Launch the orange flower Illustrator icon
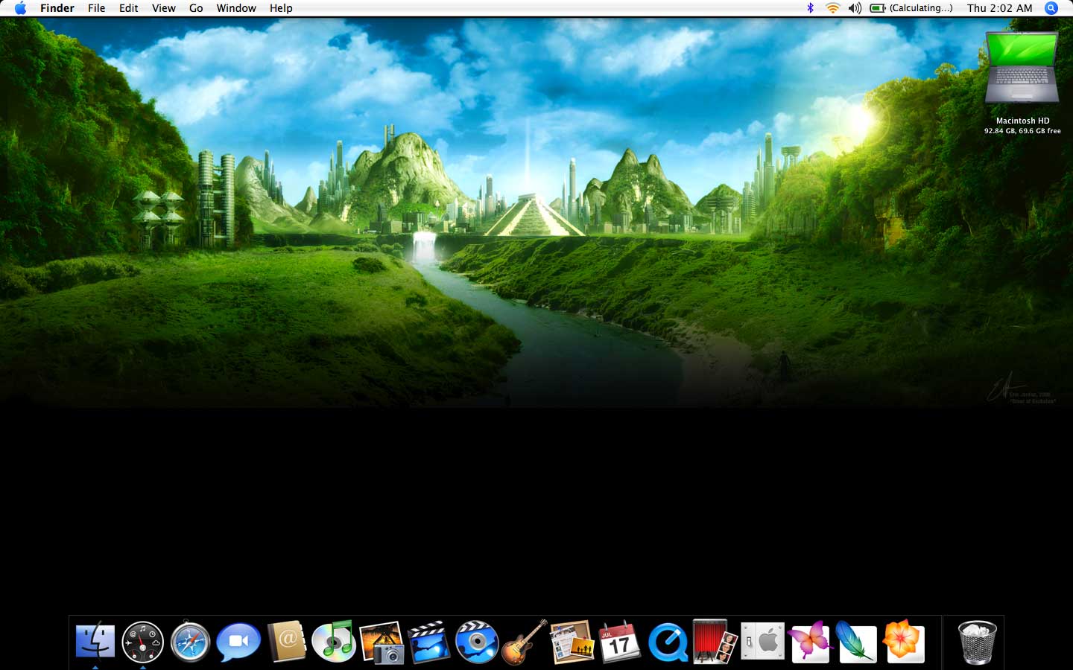 pyautogui.click(x=904, y=642)
